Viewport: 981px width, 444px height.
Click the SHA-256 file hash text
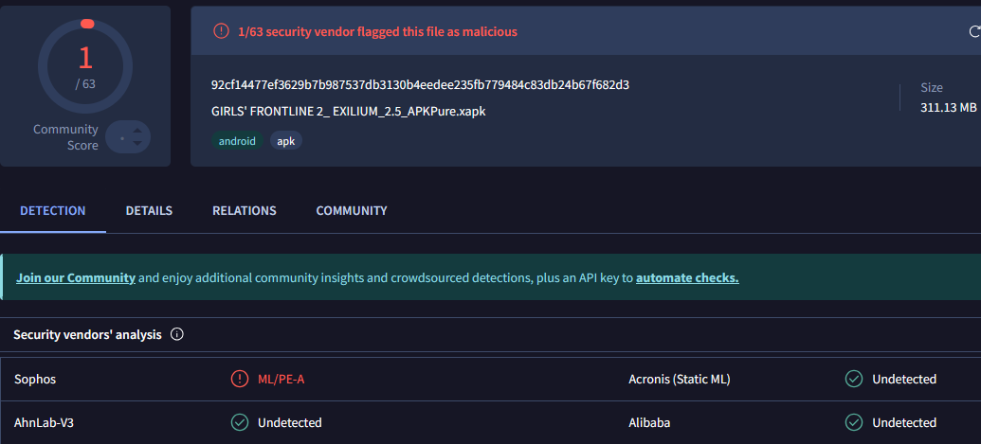(420, 85)
